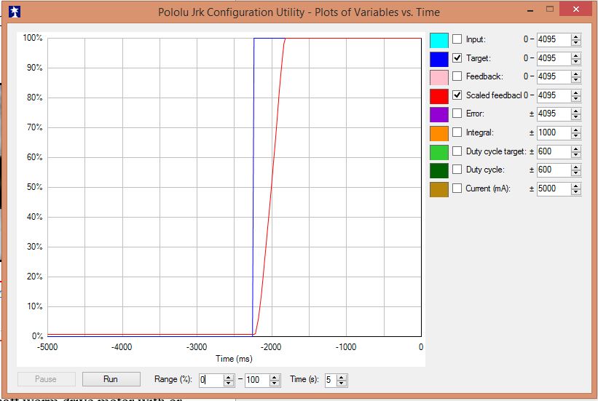This screenshot has height=401, width=598.
Task: Decrease the Scaled feedback scale spinner
Action: 576,98
